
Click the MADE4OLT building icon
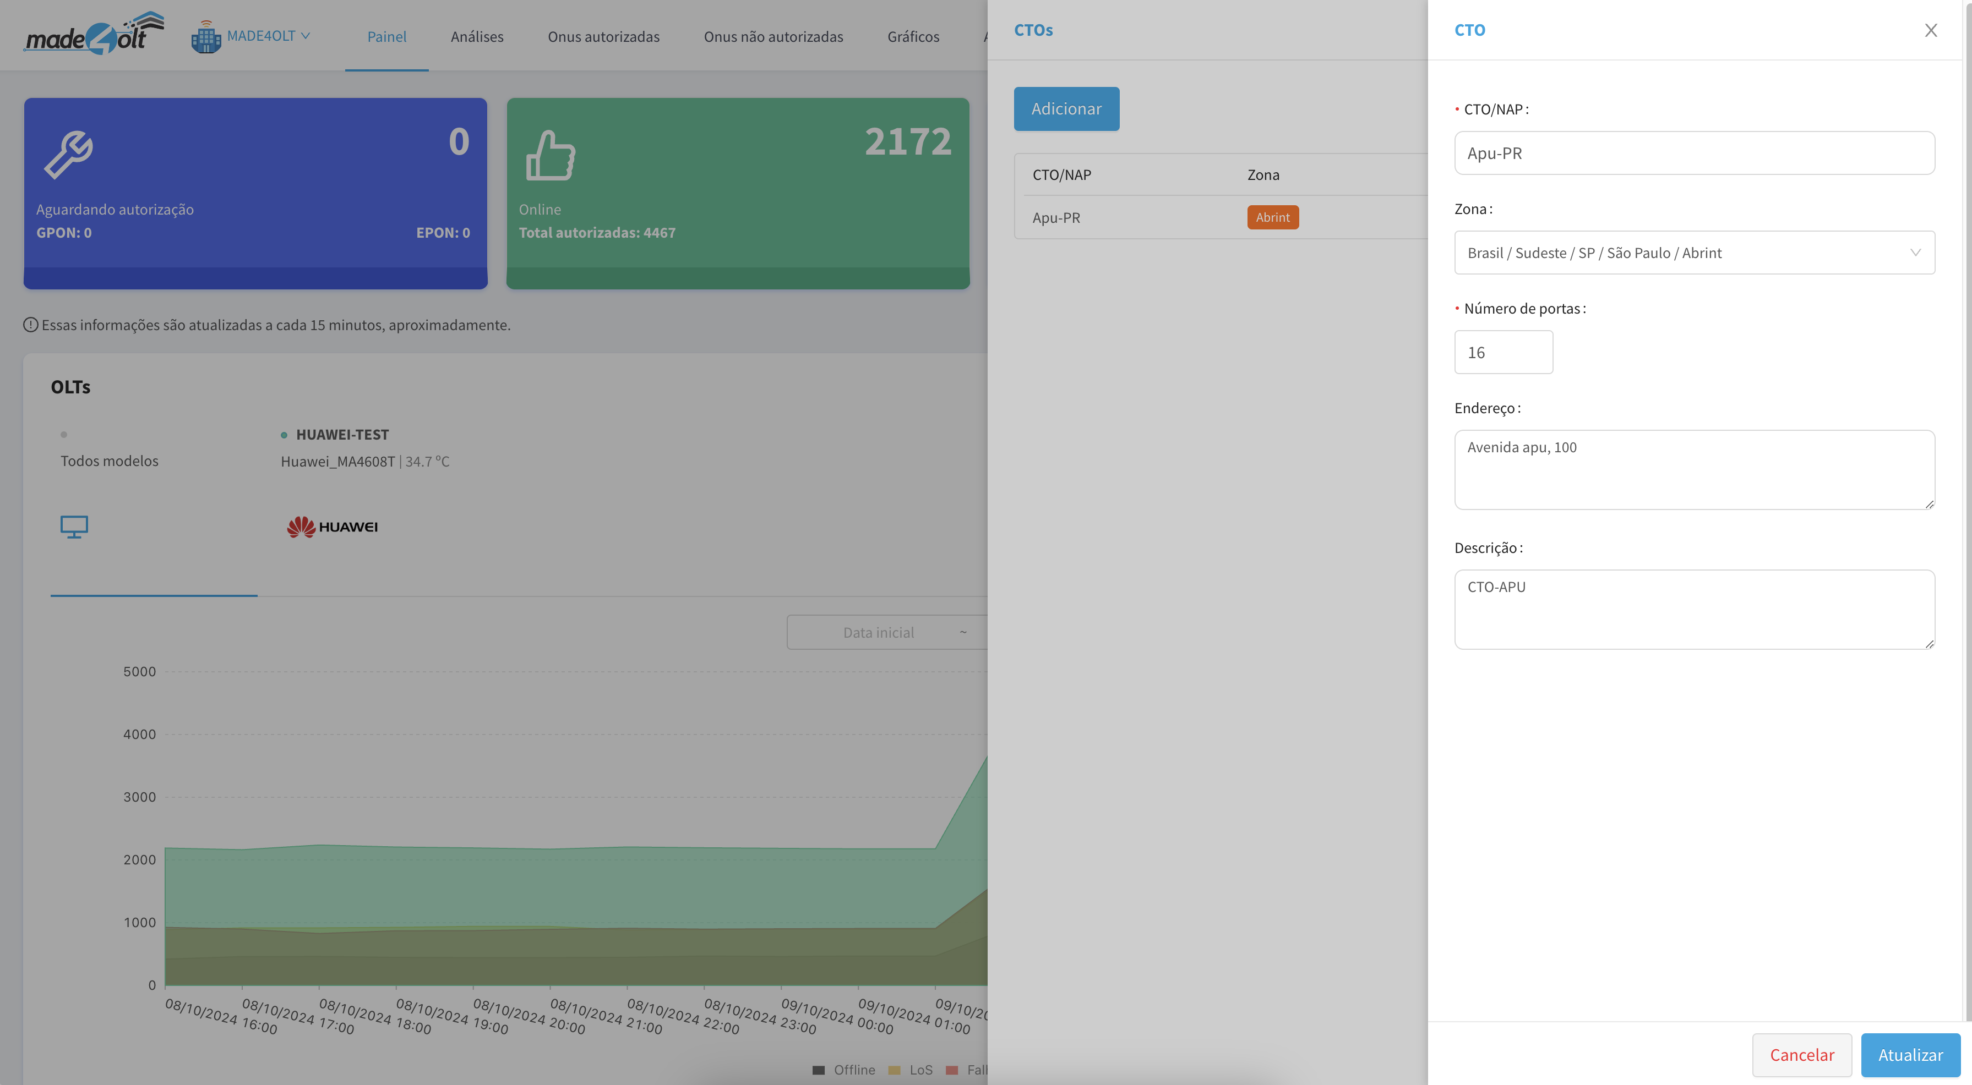(x=205, y=37)
